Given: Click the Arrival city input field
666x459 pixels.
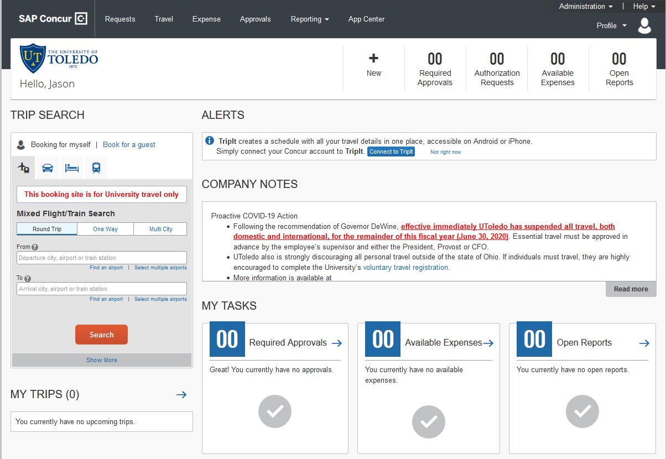Looking at the screenshot, I should 102,289.
